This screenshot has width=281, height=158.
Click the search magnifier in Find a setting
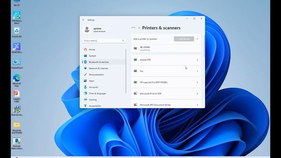point(123,41)
